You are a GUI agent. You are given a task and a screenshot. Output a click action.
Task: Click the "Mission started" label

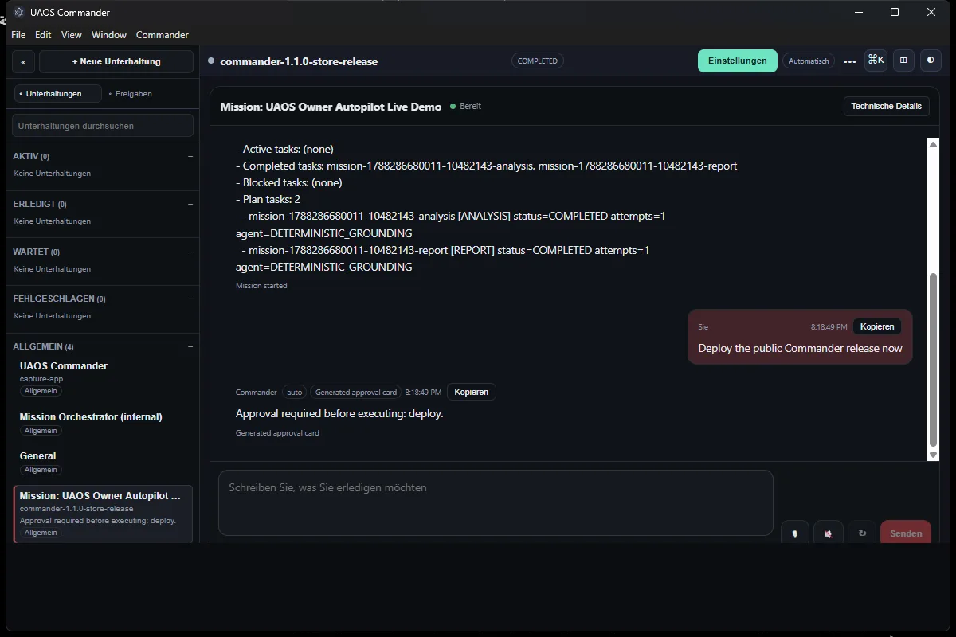(261, 285)
